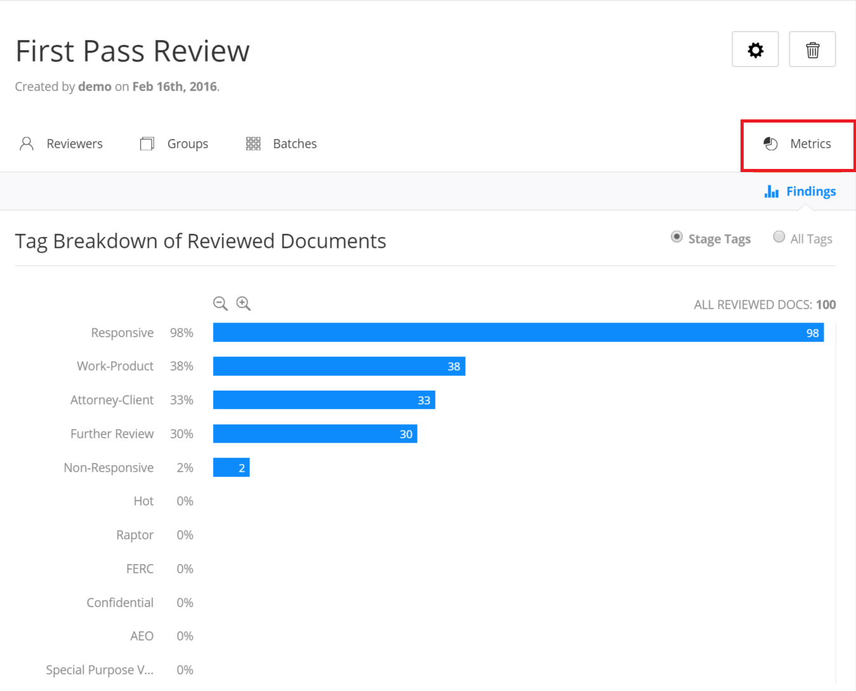Click the Raptor tag label
The width and height of the screenshot is (856, 691).
(x=135, y=535)
